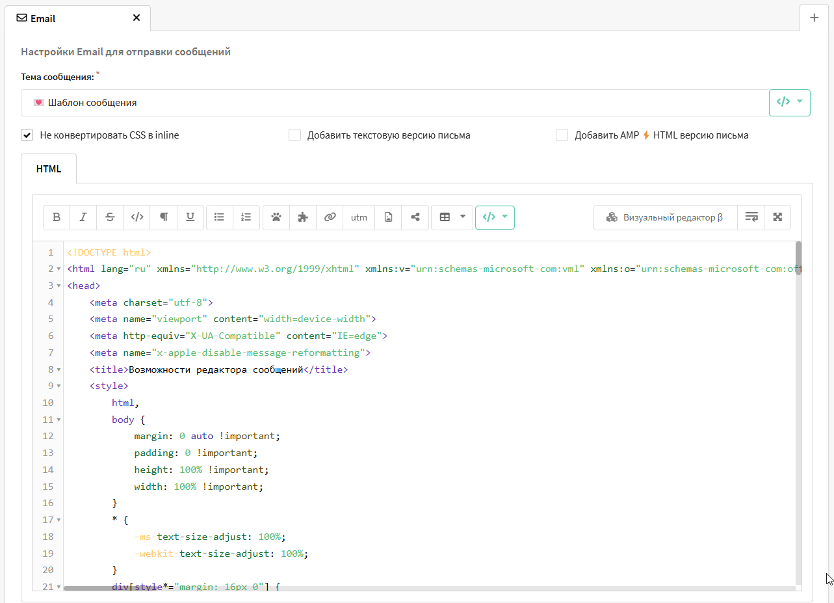The image size is (834, 603).
Task: Apply bold formatting in editor toolbar
Action: click(57, 217)
